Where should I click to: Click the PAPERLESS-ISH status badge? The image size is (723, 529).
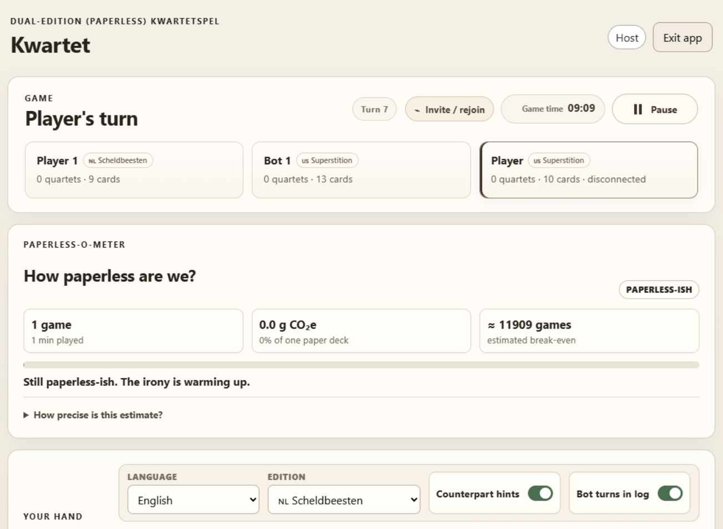coord(659,290)
